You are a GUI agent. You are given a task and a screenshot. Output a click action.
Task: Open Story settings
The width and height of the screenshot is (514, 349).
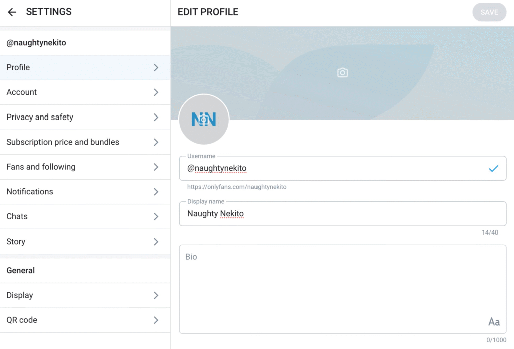click(16, 242)
